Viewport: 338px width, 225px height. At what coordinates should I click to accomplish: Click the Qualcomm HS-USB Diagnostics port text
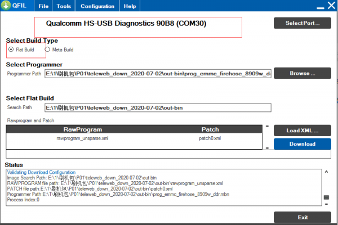pos(126,23)
